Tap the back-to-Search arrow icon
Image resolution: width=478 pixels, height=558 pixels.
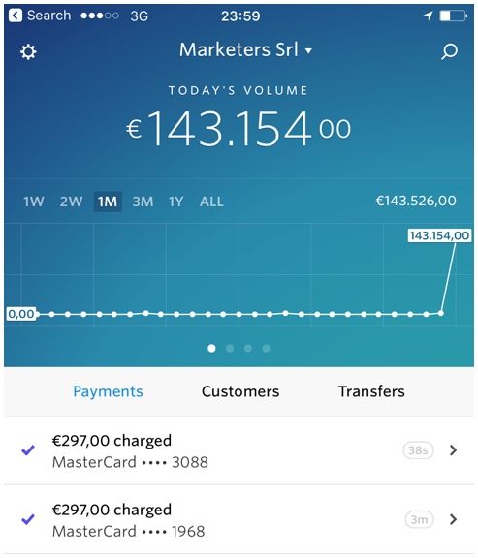16,15
